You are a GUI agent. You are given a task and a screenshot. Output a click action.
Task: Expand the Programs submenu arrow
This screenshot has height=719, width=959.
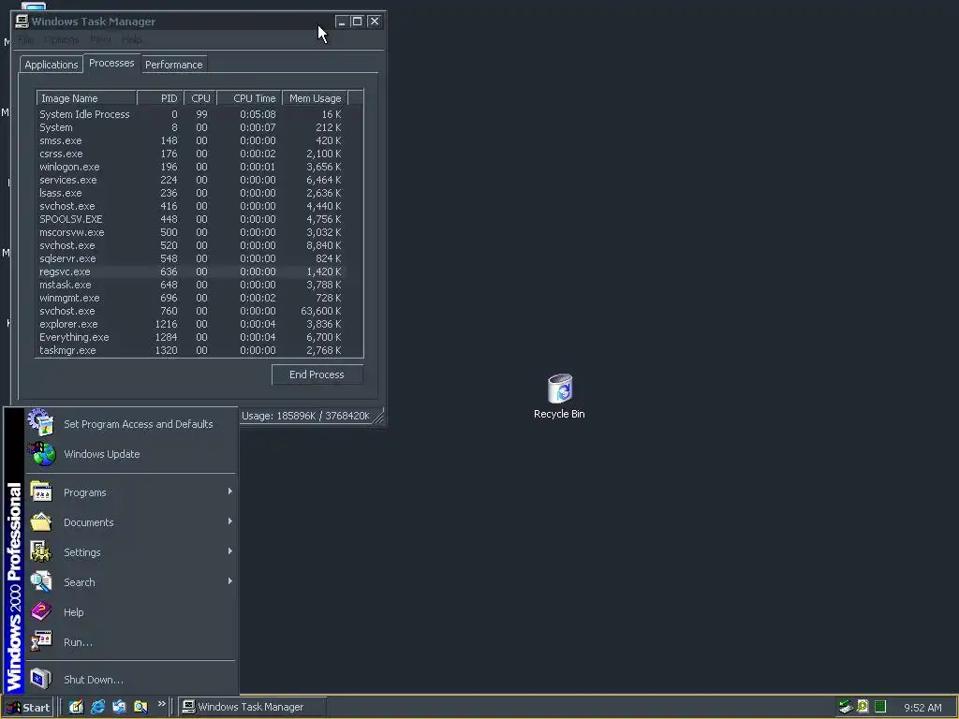230,491
